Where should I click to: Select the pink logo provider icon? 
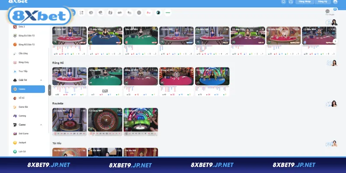pos(149,13)
